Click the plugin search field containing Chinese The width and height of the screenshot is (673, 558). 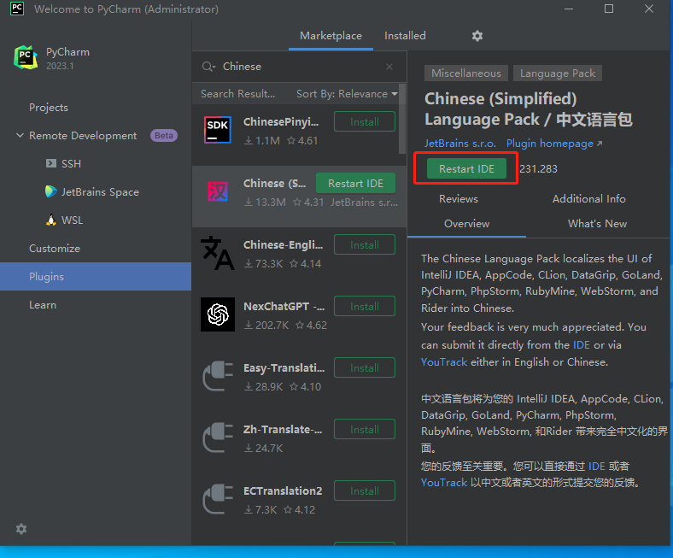tap(301, 67)
